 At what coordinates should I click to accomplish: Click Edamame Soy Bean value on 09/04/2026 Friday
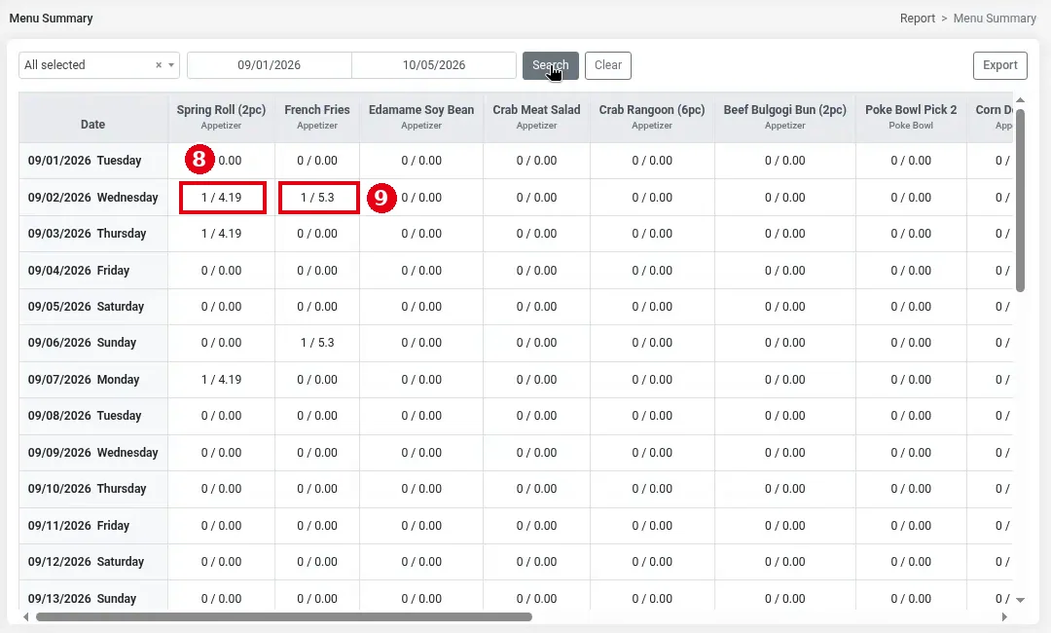pos(421,270)
